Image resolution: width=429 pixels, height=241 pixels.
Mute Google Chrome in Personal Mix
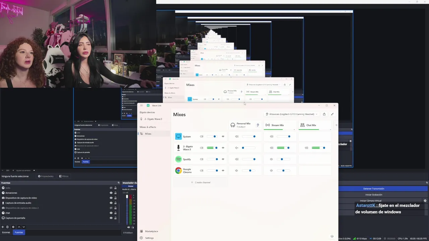click(237, 171)
